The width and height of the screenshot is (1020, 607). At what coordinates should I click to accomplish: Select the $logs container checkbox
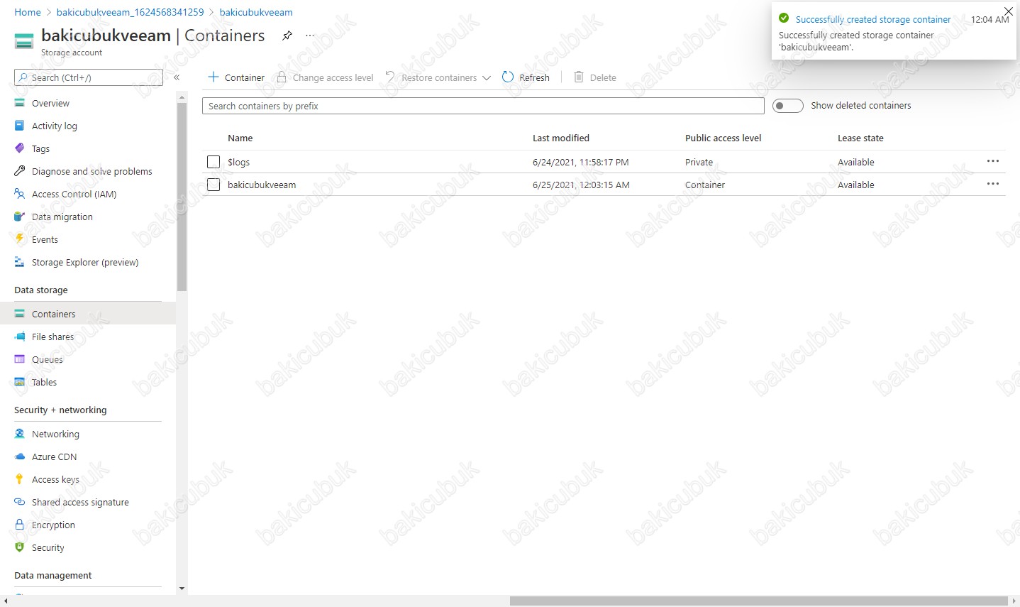(214, 162)
